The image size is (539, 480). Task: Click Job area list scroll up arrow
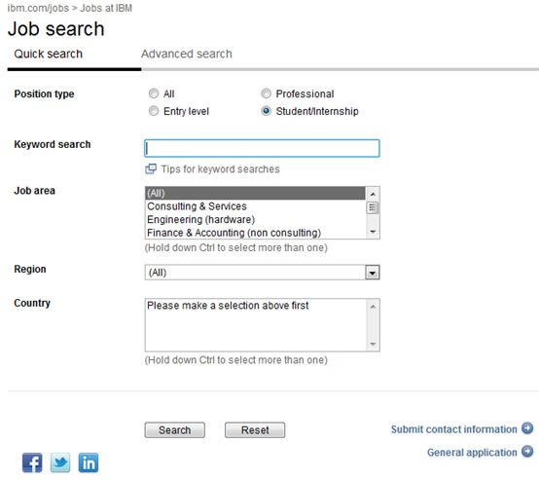(373, 194)
